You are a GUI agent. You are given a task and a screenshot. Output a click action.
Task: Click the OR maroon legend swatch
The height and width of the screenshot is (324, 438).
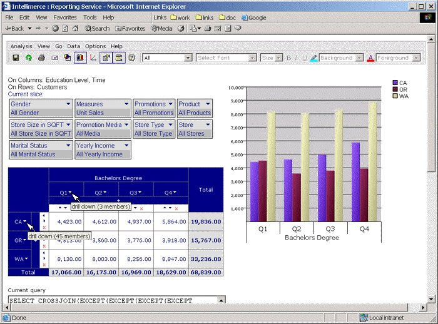[x=395, y=89]
